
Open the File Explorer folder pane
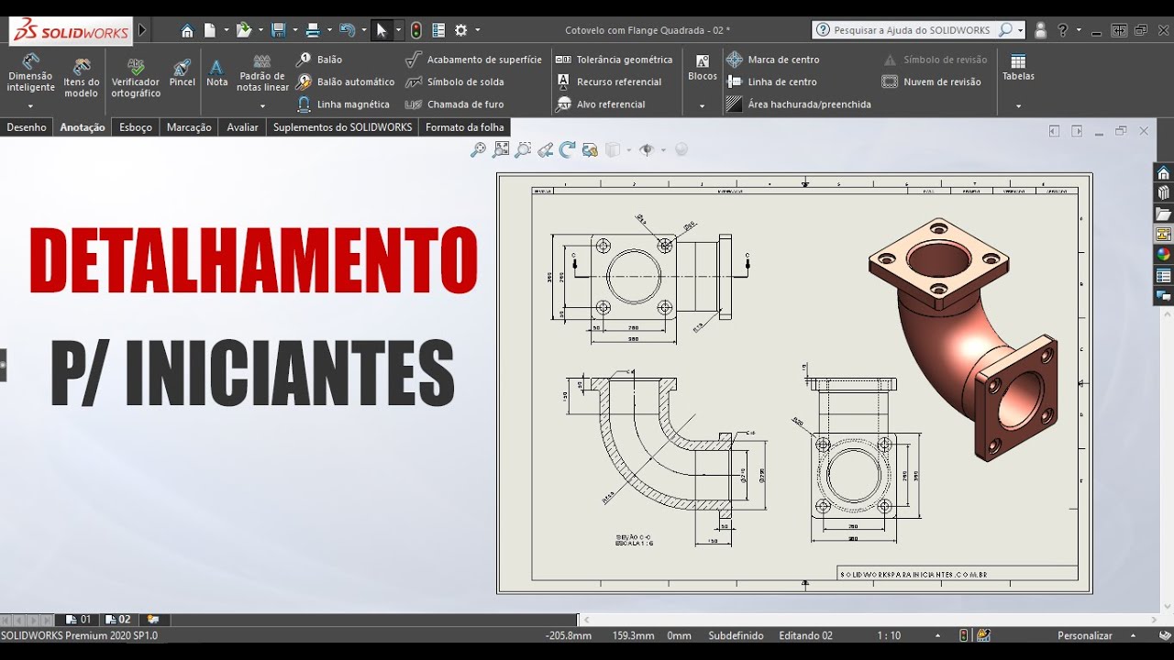1163,214
